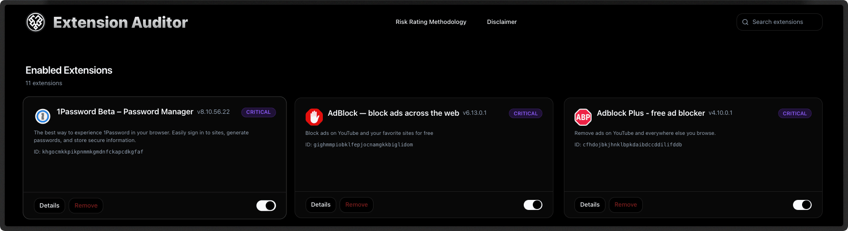Click the search magnifier icon
The width and height of the screenshot is (848, 231).
tap(745, 22)
